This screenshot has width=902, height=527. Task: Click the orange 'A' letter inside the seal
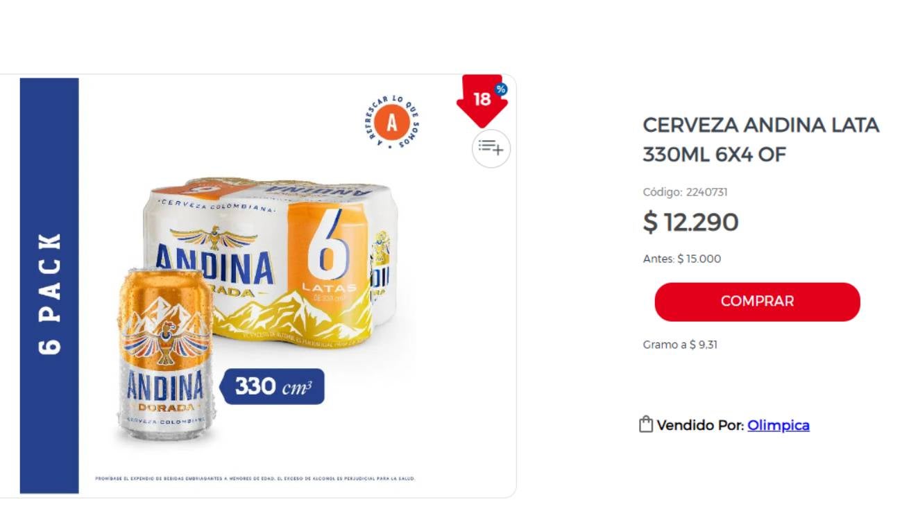point(393,123)
